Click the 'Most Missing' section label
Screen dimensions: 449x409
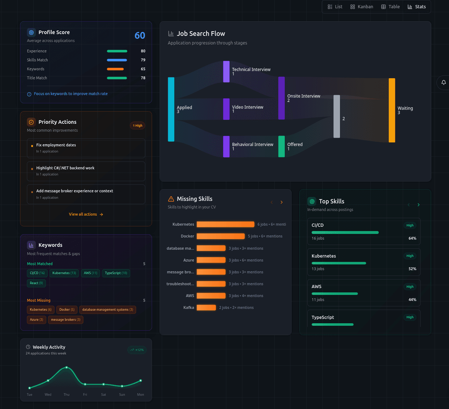39,300
